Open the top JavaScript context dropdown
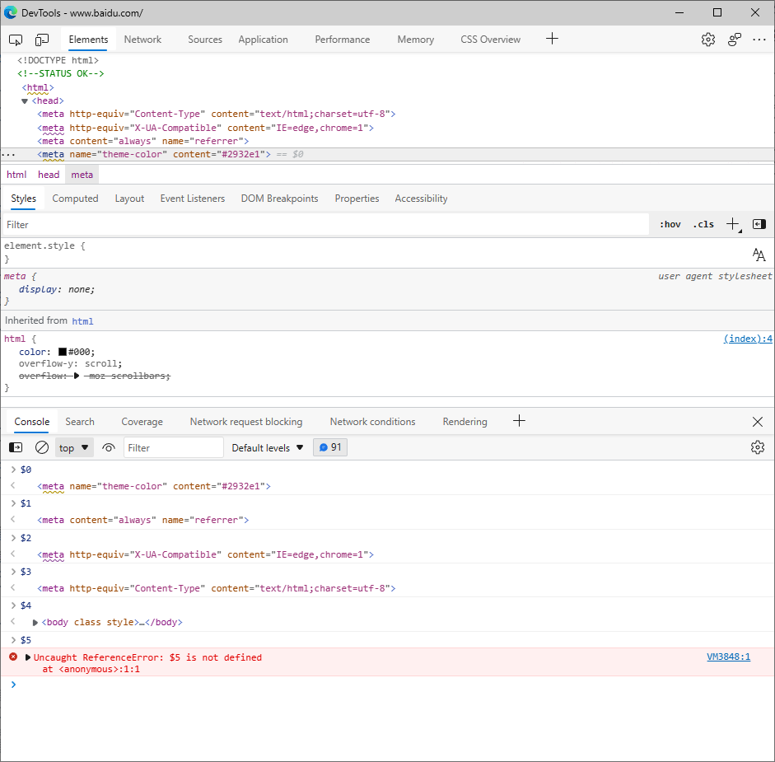This screenshot has width=775, height=762. [74, 447]
